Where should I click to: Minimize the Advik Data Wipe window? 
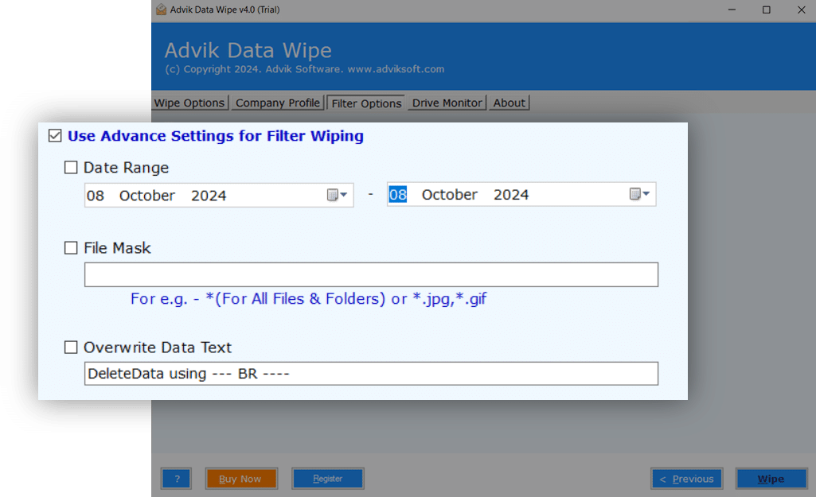732,10
